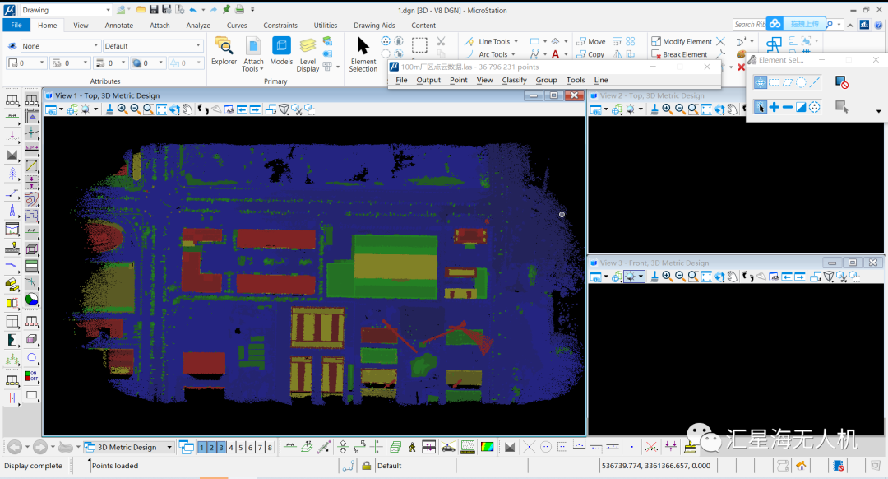888x479 pixels.
Task: Click the blue File backstage button
Action: (16, 26)
